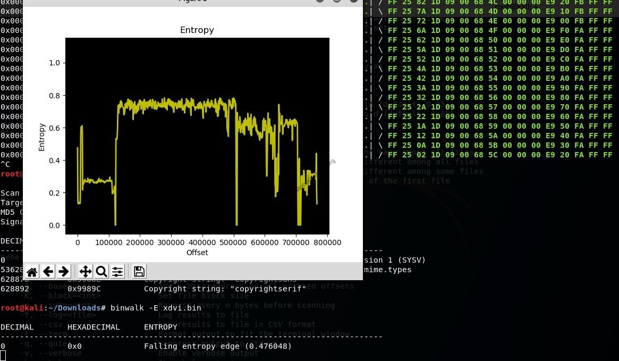The height and width of the screenshot is (361, 619).
Task: Step forward to the next plot view
Action: (x=64, y=271)
